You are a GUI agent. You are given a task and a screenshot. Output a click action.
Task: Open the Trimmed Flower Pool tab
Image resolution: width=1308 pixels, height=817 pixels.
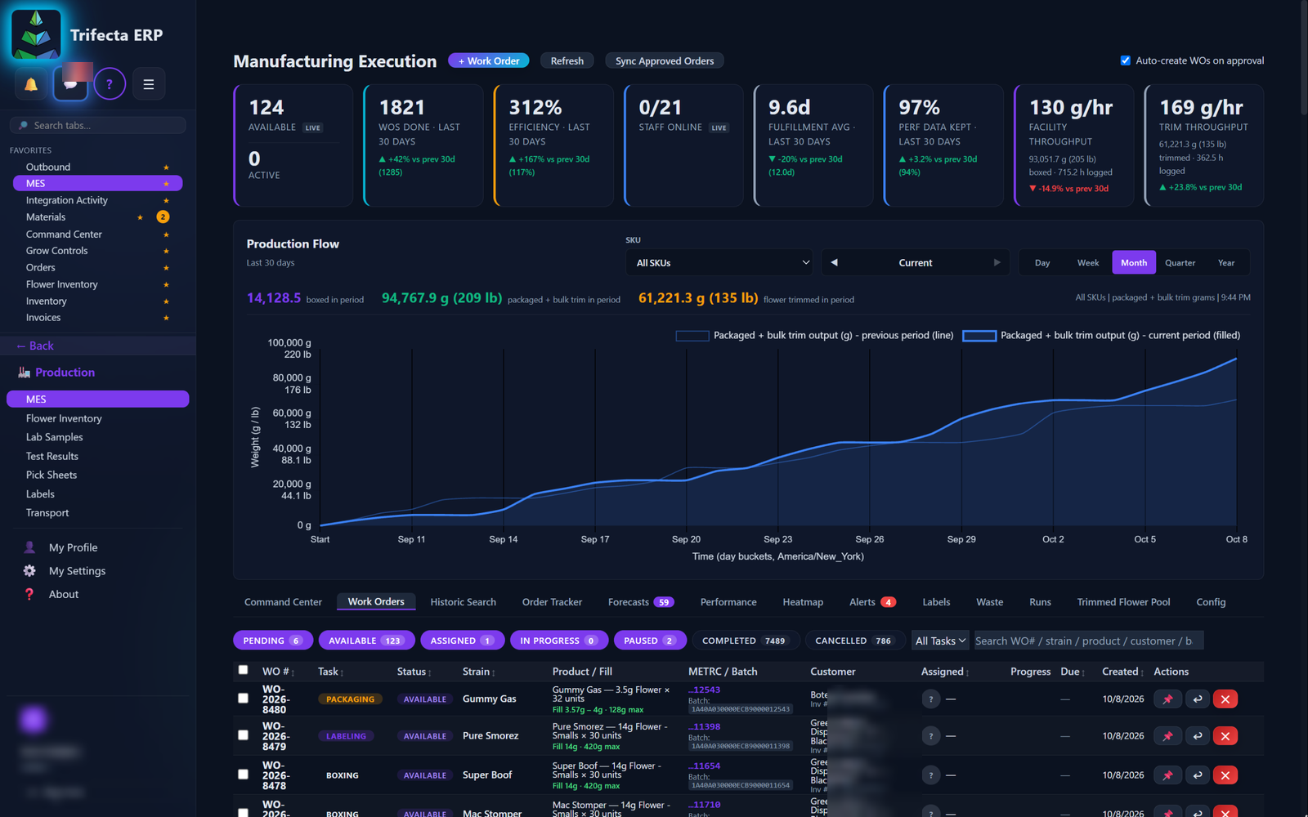(x=1123, y=602)
